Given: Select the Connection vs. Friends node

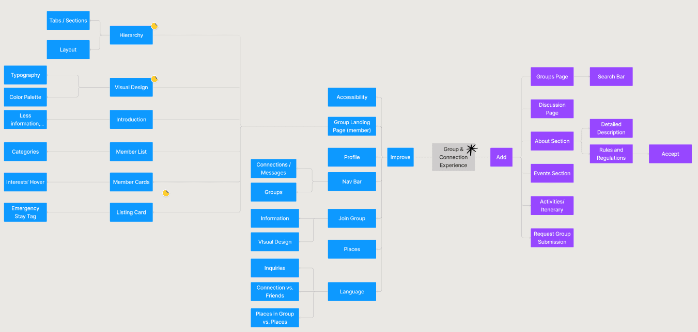Looking at the screenshot, I should 275,292.
